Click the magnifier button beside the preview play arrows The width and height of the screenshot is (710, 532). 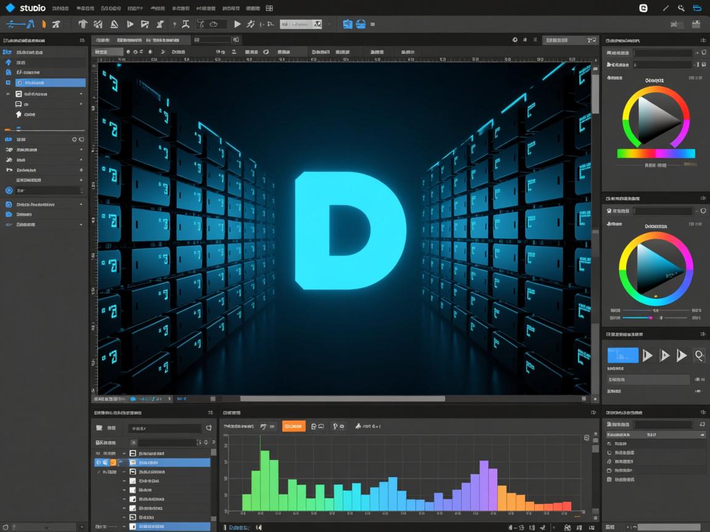699,355
